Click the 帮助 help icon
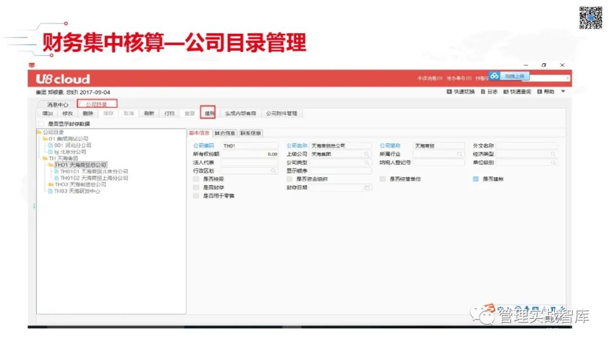This screenshot has width=609, height=343. click(x=540, y=92)
